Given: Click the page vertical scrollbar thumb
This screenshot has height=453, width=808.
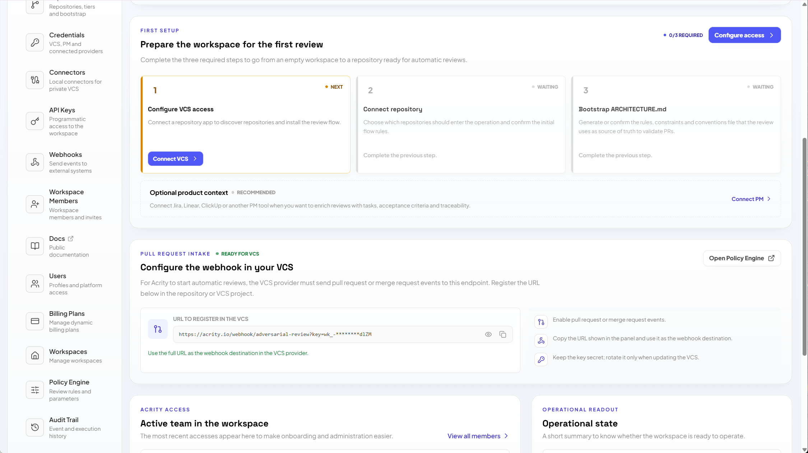Looking at the screenshot, I should (x=804, y=246).
